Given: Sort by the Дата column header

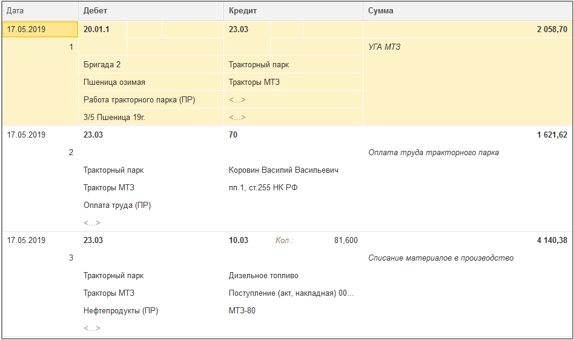Looking at the screenshot, I should (41, 11).
